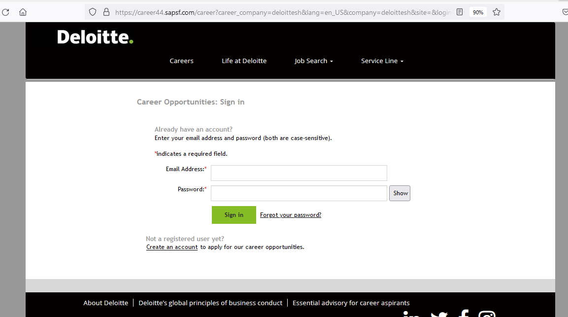Click 'Not a registered user yet?' text
The image size is (568, 317).
pyautogui.click(x=185, y=239)
